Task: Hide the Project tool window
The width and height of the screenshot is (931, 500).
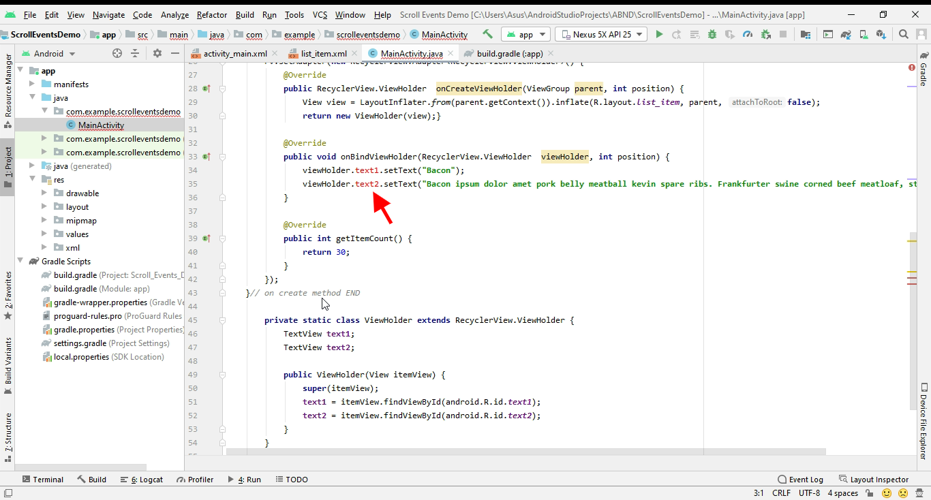Action: (x=175, y=53)
